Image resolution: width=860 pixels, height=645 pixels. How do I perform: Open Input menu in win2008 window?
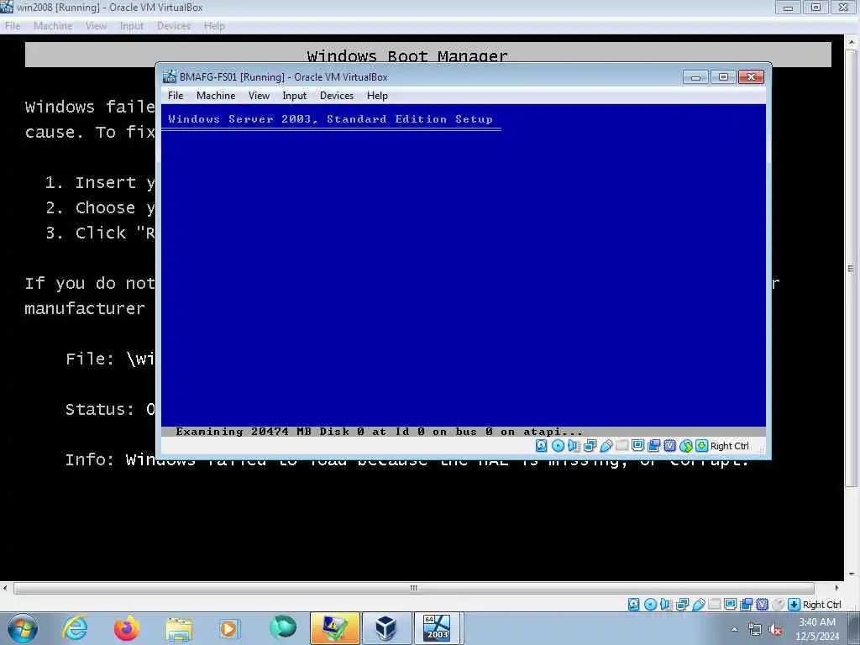132,26
